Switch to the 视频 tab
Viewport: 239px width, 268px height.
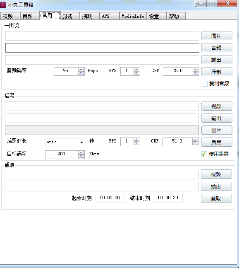point(10,16)
